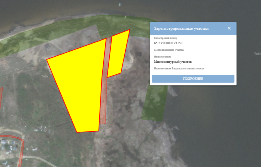Image resolution: width=261 pixels, height=167 pixels.
Task: Click cadastral number 65:23:0000003:1150
Action: point(168,43)
